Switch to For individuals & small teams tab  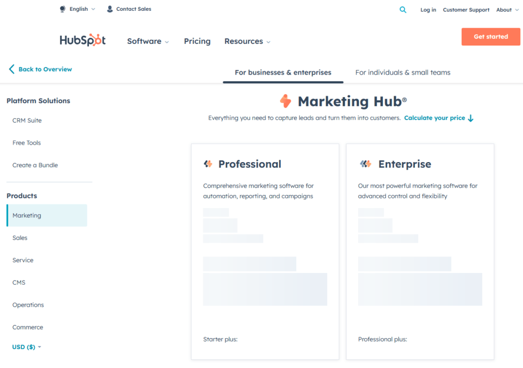[x=402, y=73]
